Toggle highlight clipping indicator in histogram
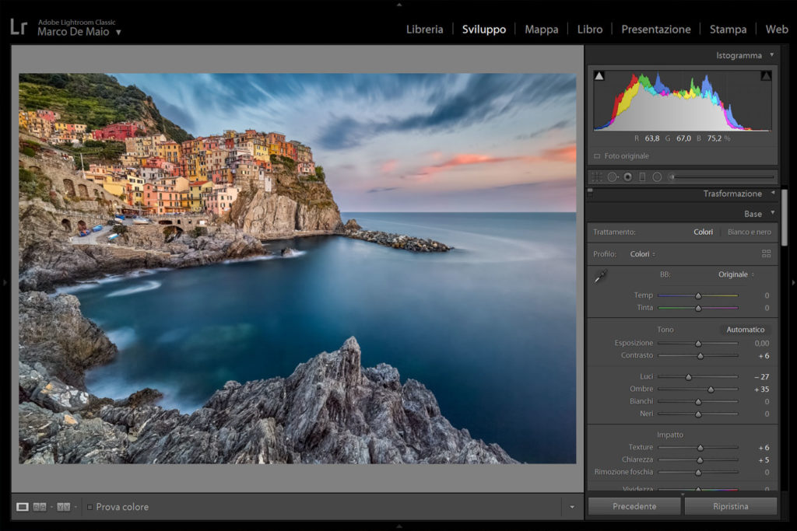Image resolution: width=797 pixels, height=531 pixels. 766,76
